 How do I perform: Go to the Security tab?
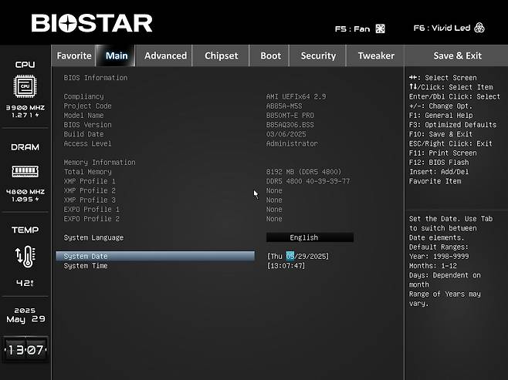pos(318,55)
